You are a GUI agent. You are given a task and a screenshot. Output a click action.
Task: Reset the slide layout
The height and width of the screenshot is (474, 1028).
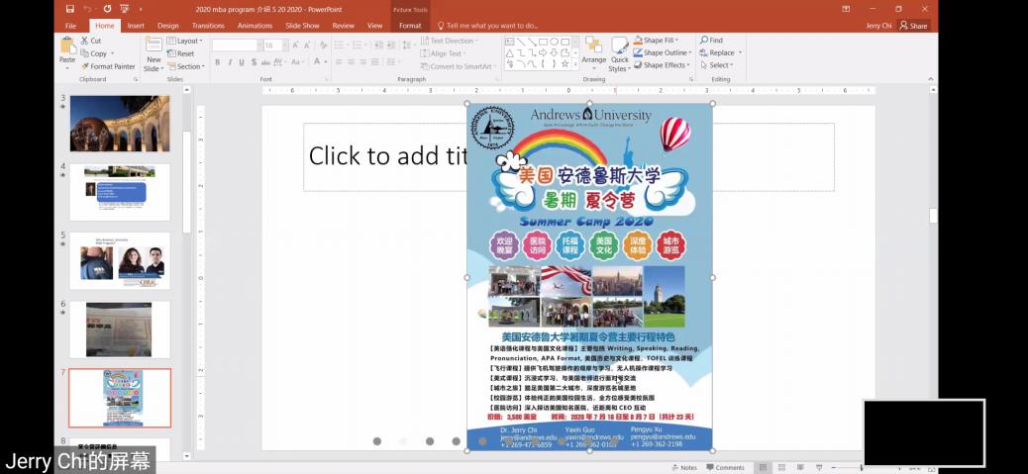tap(180, 53)
